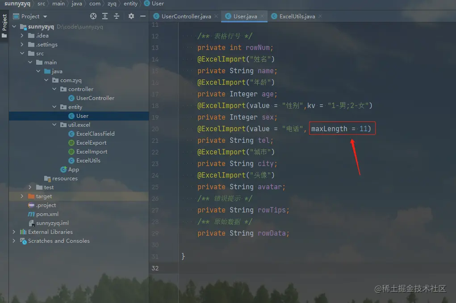Close the UserController.java tab
Viewport: 456px width, 303px height.
tap(216, 16)
